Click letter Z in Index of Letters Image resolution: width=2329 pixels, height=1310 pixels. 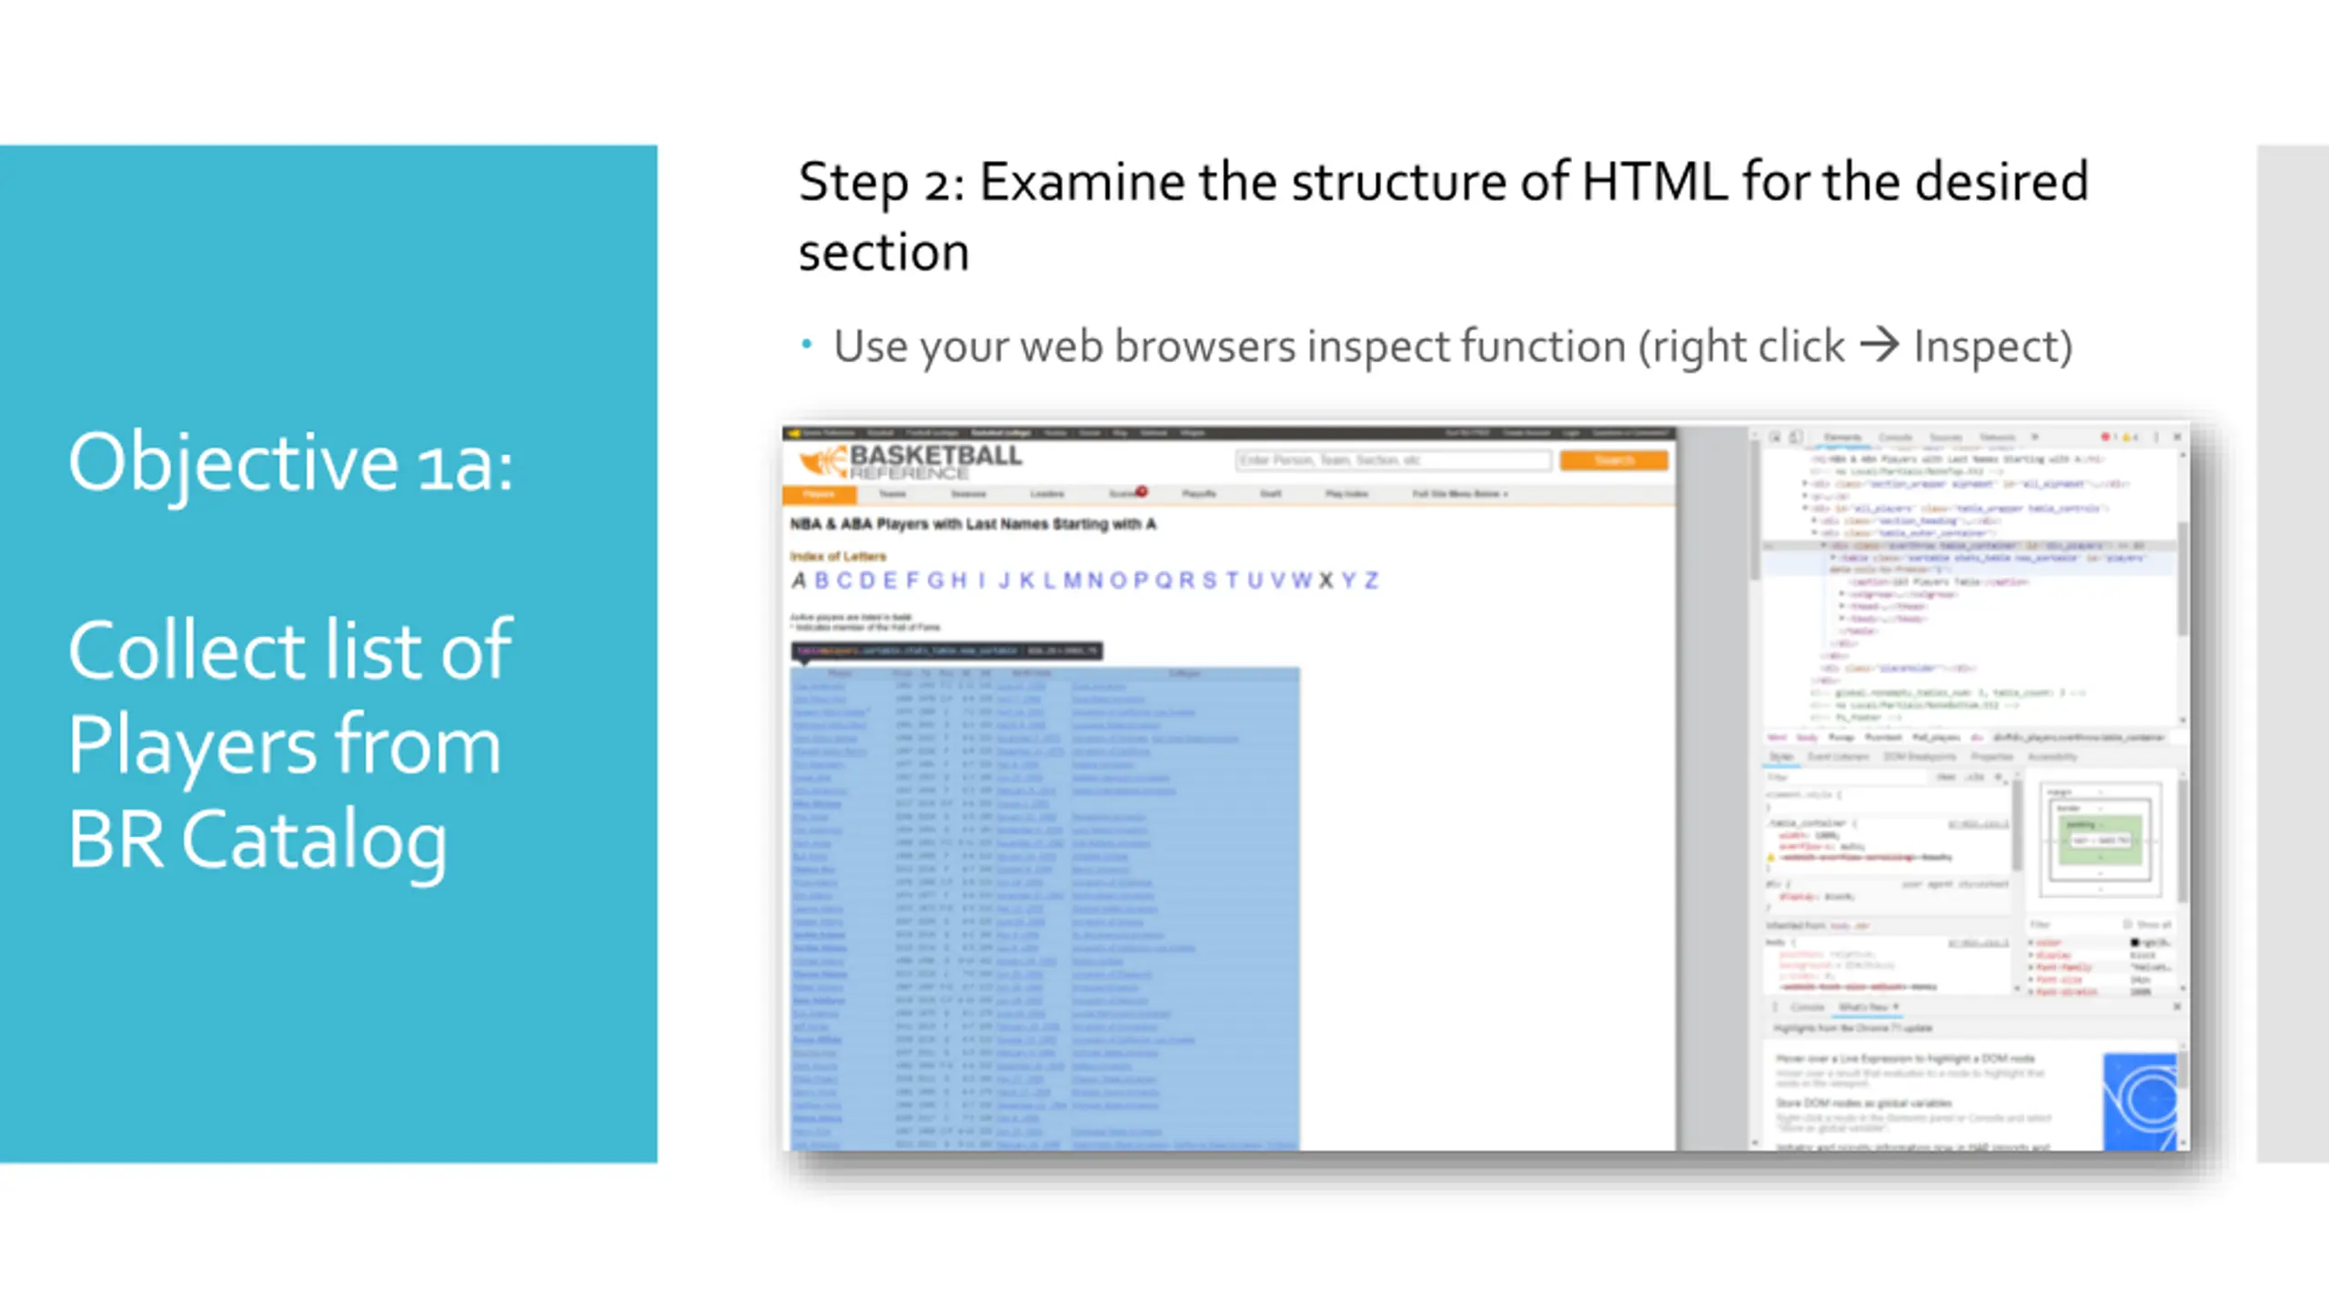tap(1371, 580)
